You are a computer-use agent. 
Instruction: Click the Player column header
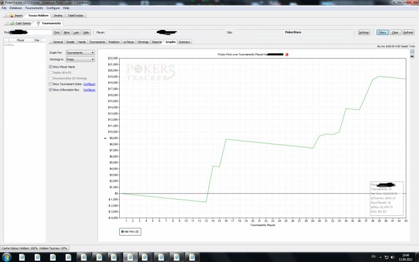(20, 40)
